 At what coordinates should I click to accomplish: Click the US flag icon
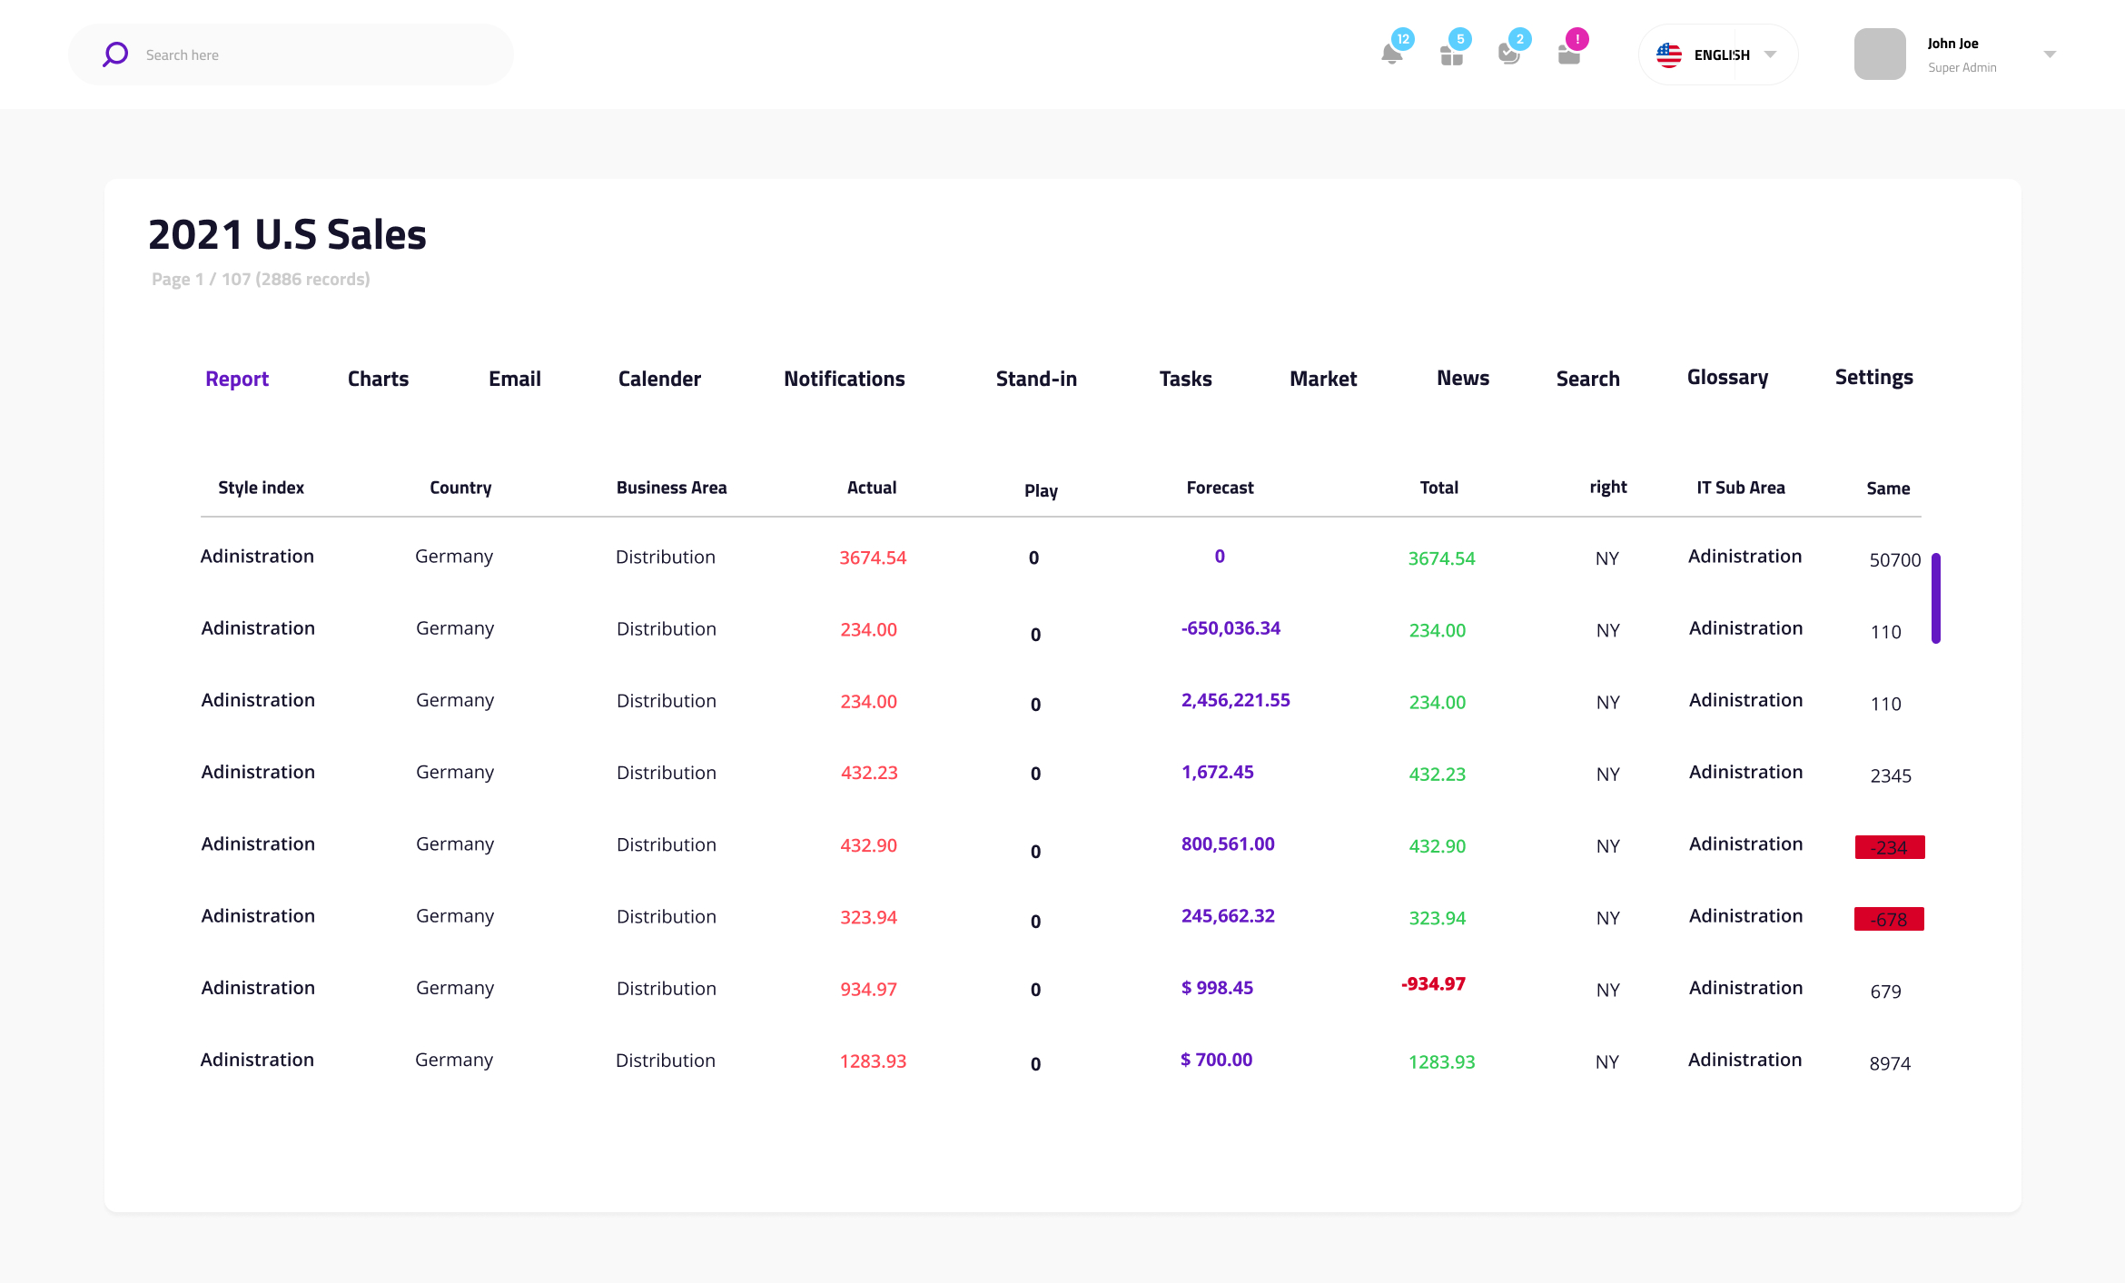[x=1669, y=54]
